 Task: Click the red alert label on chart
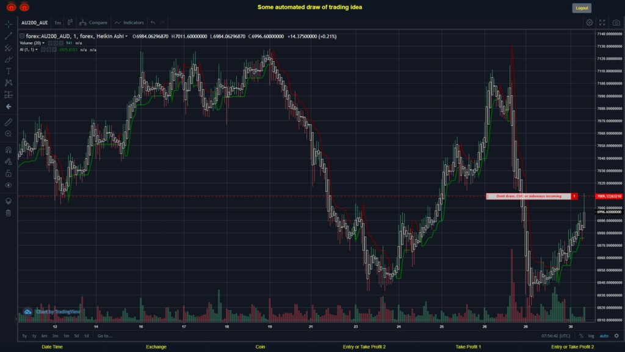(x=532, y=196)
